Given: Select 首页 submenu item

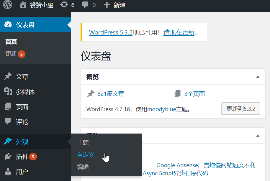Looking at the screenshot, I should (x=11, y=42).
